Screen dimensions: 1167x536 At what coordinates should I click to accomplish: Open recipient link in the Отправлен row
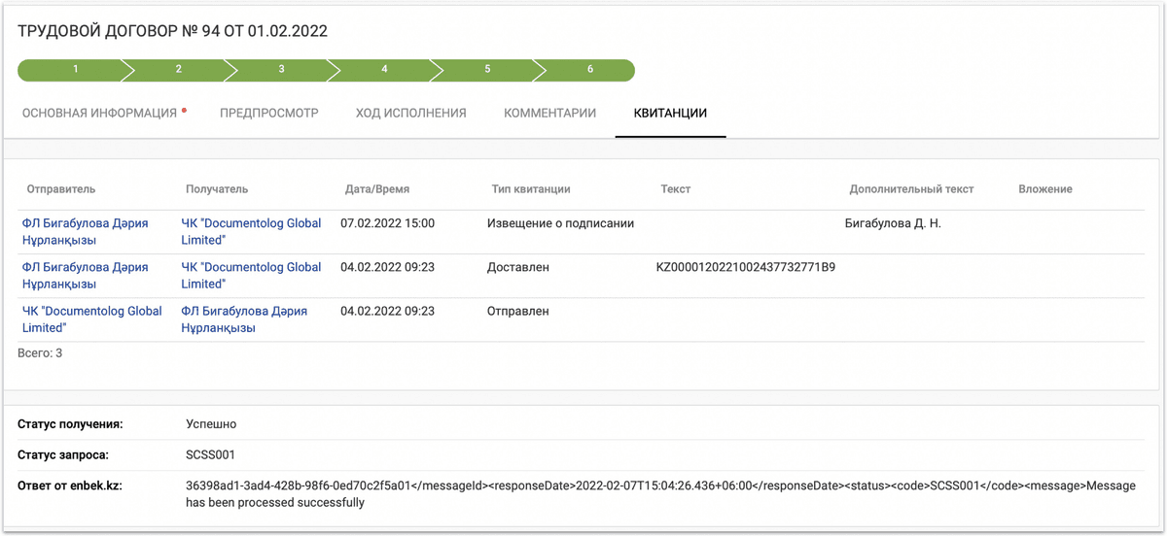[x=243, y=319]
